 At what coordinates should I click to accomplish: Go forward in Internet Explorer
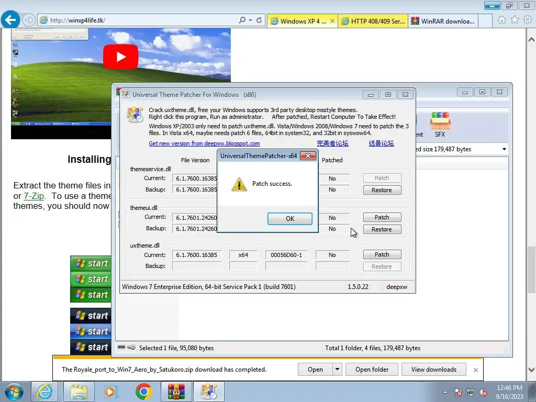pos(29,20)
